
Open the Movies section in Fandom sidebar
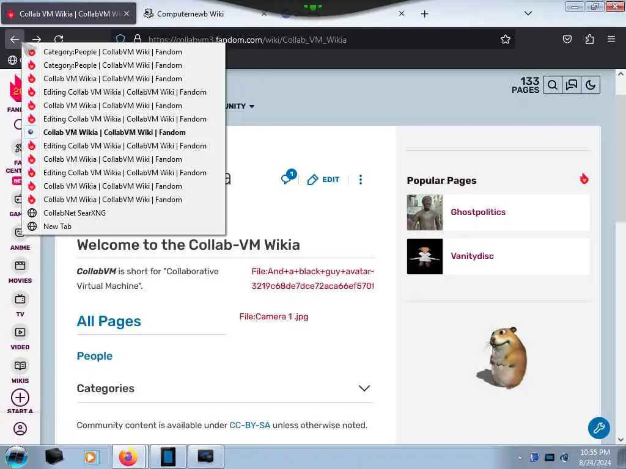tap(20, 272)
